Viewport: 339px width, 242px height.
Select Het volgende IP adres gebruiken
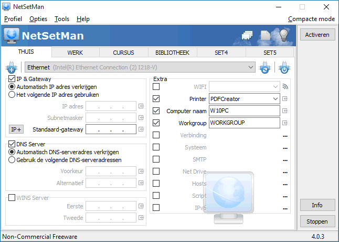tap(12, 95)
